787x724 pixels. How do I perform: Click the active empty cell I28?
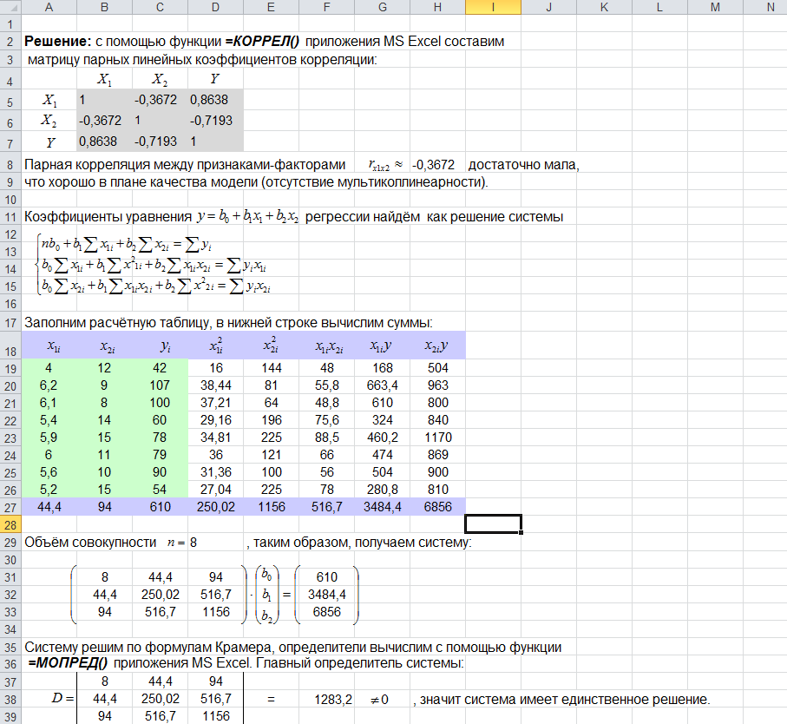493,523
